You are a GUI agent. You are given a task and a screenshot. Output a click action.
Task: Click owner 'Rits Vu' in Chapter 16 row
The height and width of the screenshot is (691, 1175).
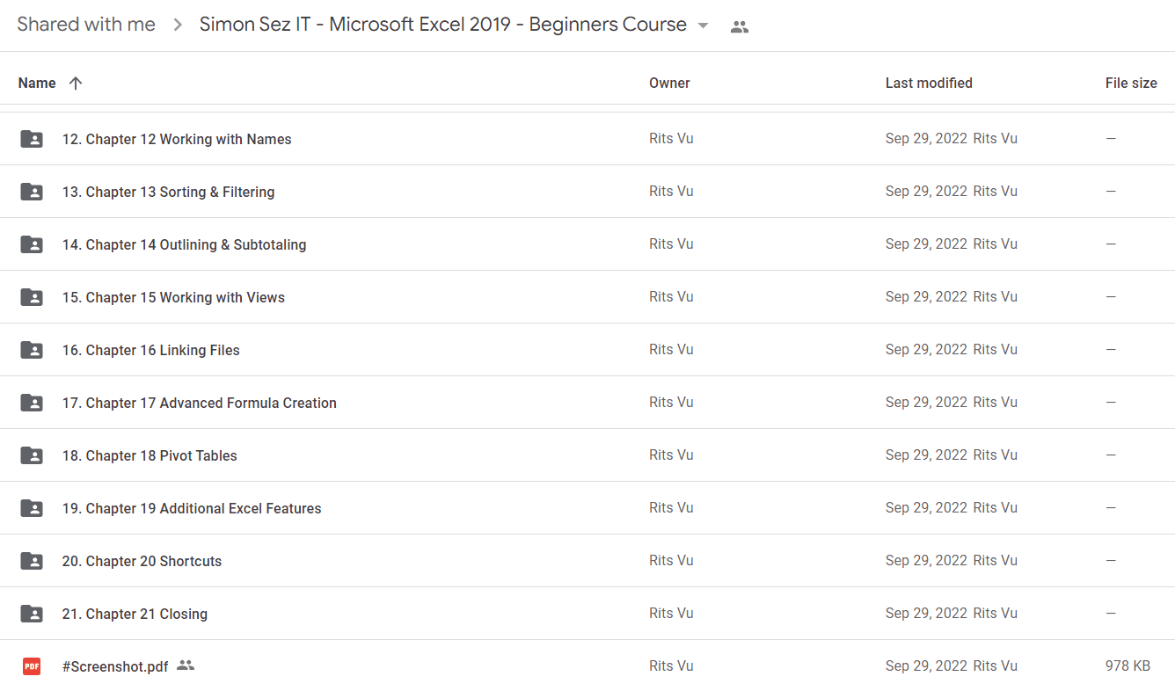671,350
